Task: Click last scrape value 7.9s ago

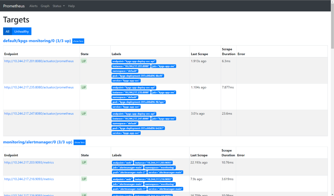Action: pos(196,179)
